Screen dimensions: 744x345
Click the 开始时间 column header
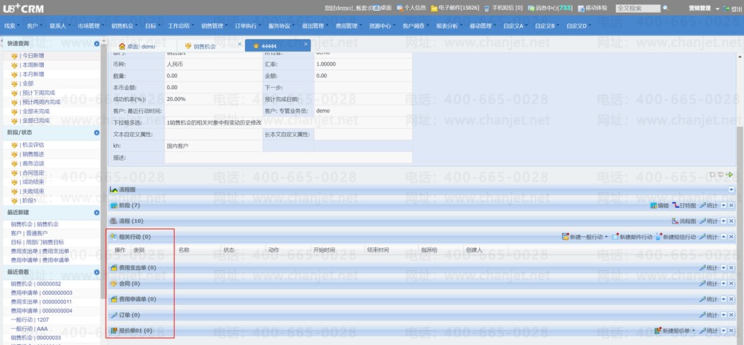coord(324,250)
